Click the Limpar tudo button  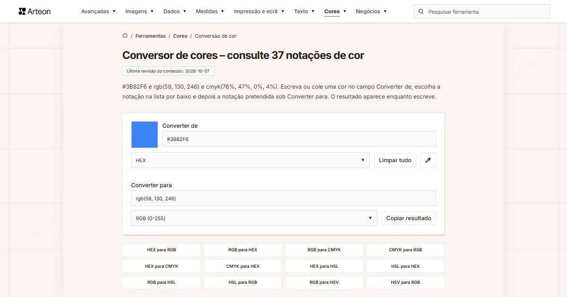coord(395,160)
